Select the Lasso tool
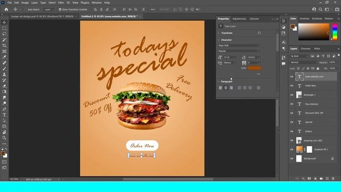 4,34
